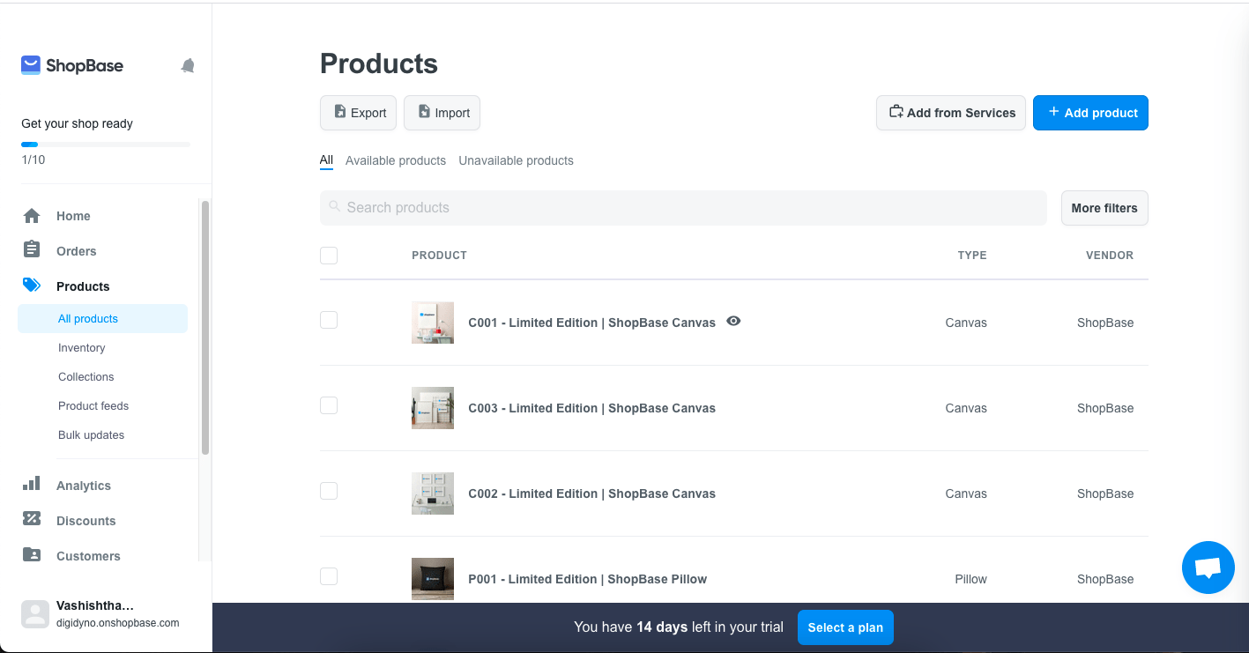Open Inventory submenu item
The width and height of the screenshot is (1249, 653).
[x=82, y=347]
